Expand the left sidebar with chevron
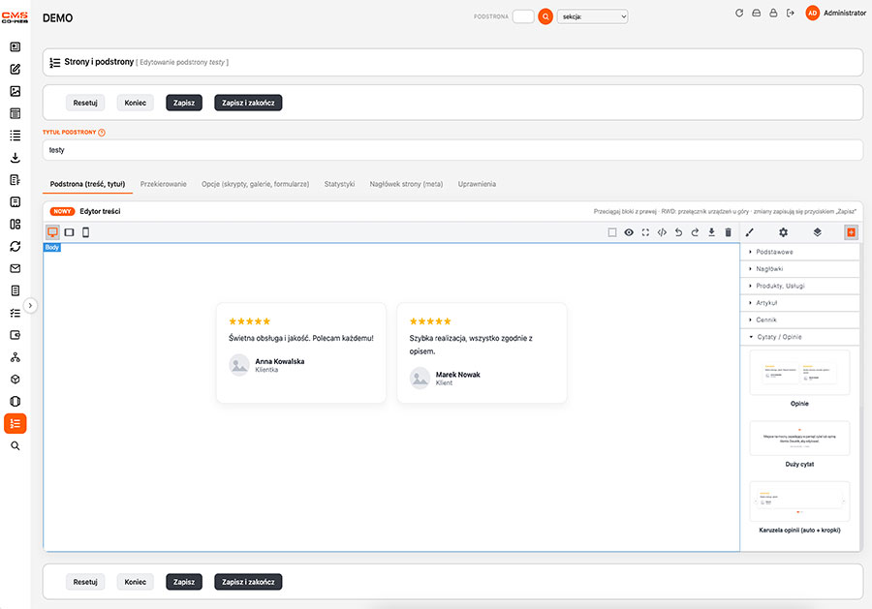This screenshot has width=872, height=609. (30, 306)
